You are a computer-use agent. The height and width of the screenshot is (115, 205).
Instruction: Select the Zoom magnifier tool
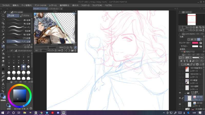coord(3,16)
